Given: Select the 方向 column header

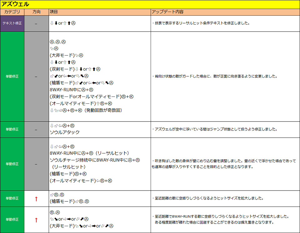Looking at the screenshot, I should 36,12.
